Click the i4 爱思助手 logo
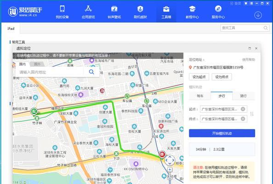The height and width of the screenshot is (184, 273). 25,11
